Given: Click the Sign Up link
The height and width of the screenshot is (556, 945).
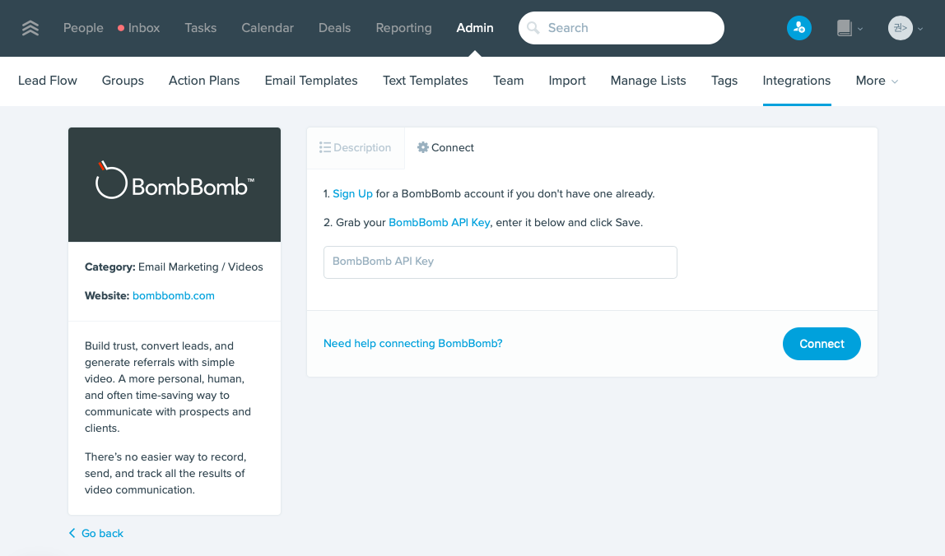Looking at the screenshot, I should 352,194.
